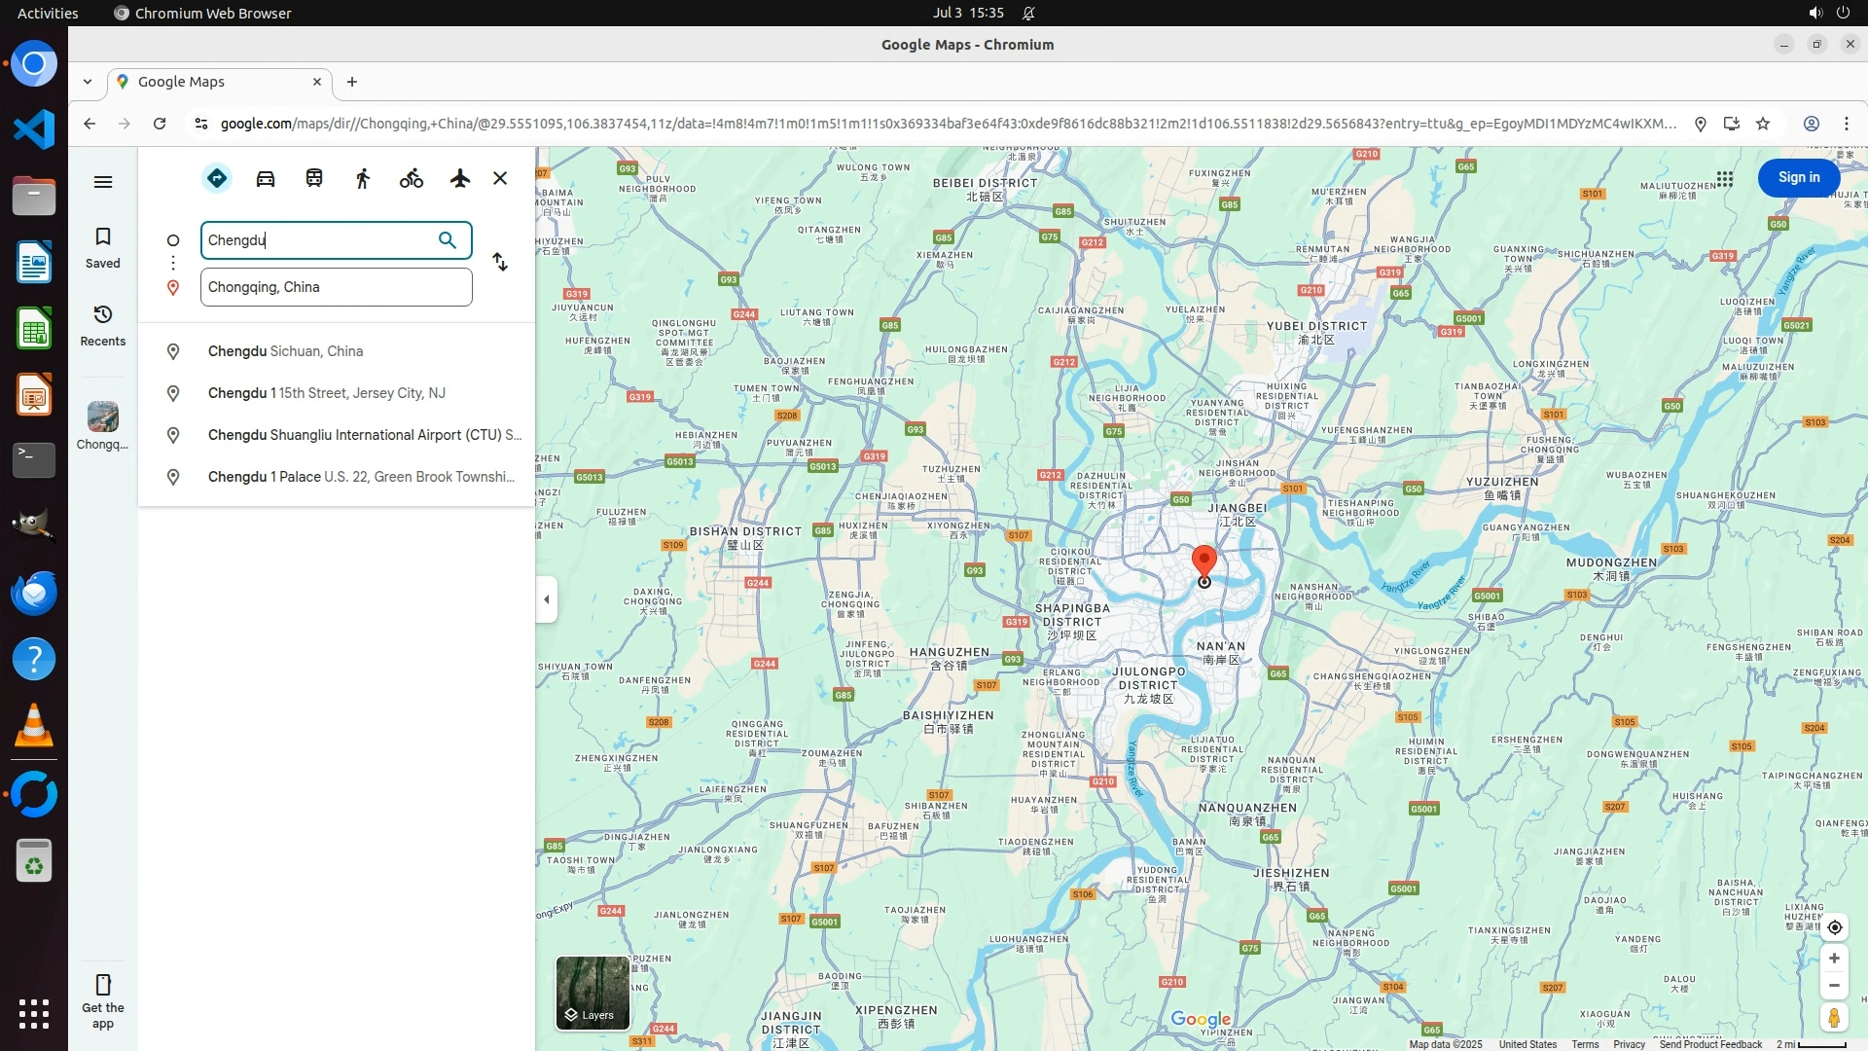Open the main hamburger menu
Viewport: 1868px width, 1051px height.
pos(103,182)
